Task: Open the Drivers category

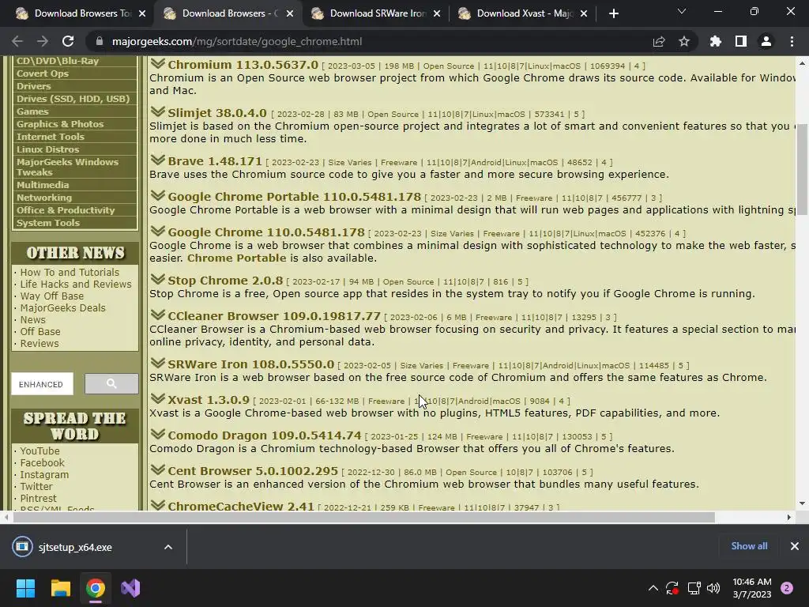Action: click(33, 86)
